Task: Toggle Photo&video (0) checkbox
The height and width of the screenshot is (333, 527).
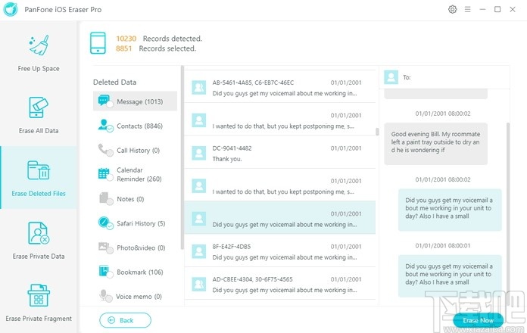Action: point(110,251)
